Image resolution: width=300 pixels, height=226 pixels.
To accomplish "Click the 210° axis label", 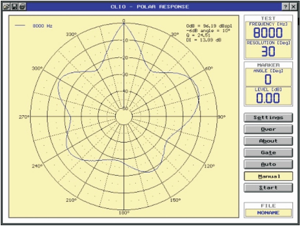I will click(x=71, y=200).
